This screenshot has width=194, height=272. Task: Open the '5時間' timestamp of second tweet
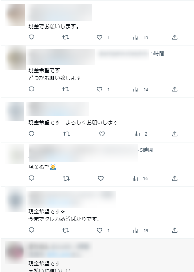tap(157, 53)
